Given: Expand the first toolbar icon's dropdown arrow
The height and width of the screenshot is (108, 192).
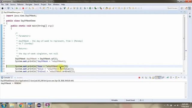Looking at the screenshot, I should [x=5, y=8].
